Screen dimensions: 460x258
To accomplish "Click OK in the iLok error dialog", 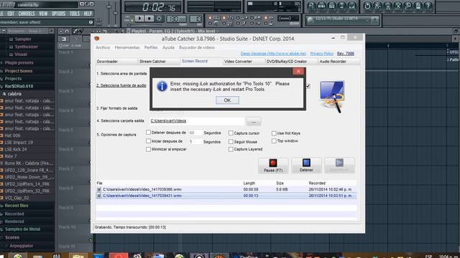I will [227, 100].
